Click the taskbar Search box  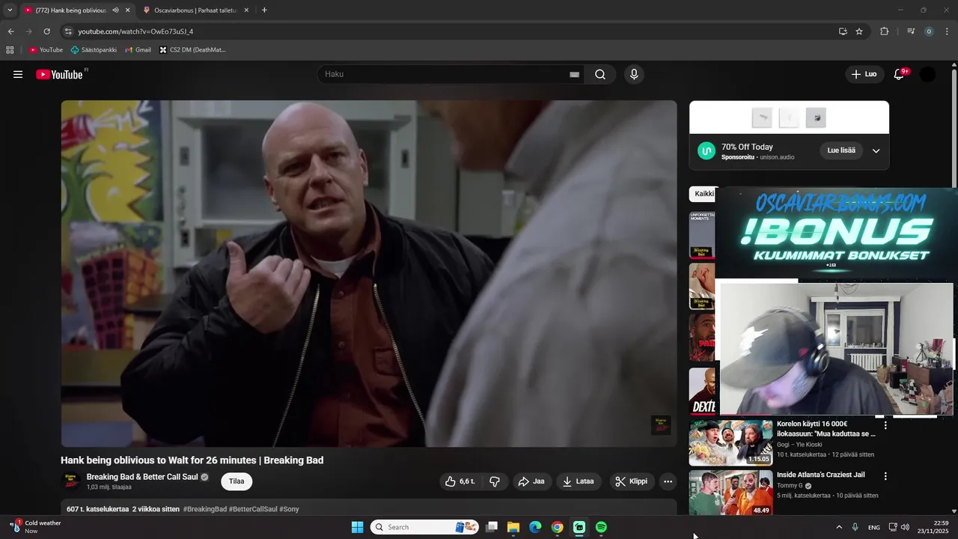click(424, 527)
